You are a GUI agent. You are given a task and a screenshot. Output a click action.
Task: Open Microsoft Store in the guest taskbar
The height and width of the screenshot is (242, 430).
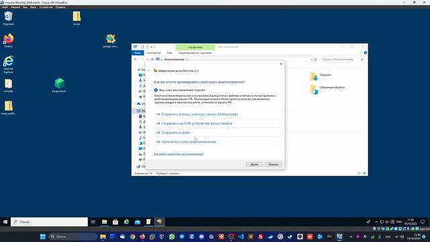tap(116, 222)
